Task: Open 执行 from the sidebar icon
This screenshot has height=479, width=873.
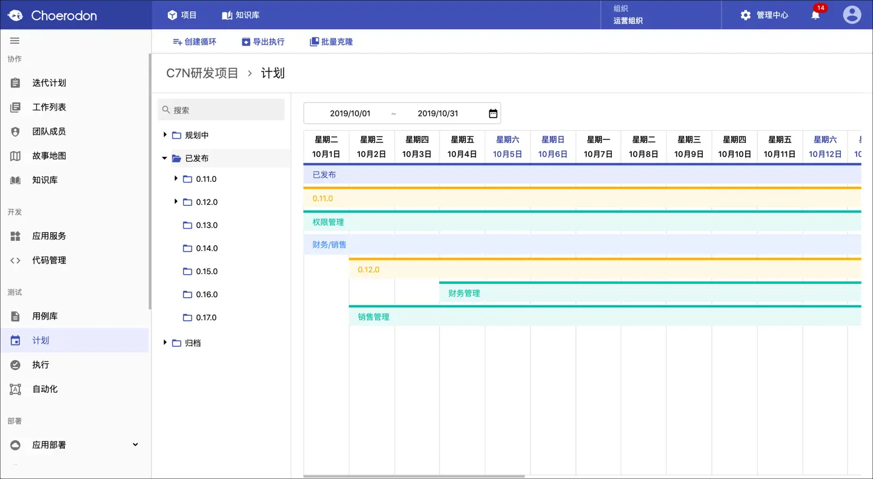Action: tap(16, 364)
